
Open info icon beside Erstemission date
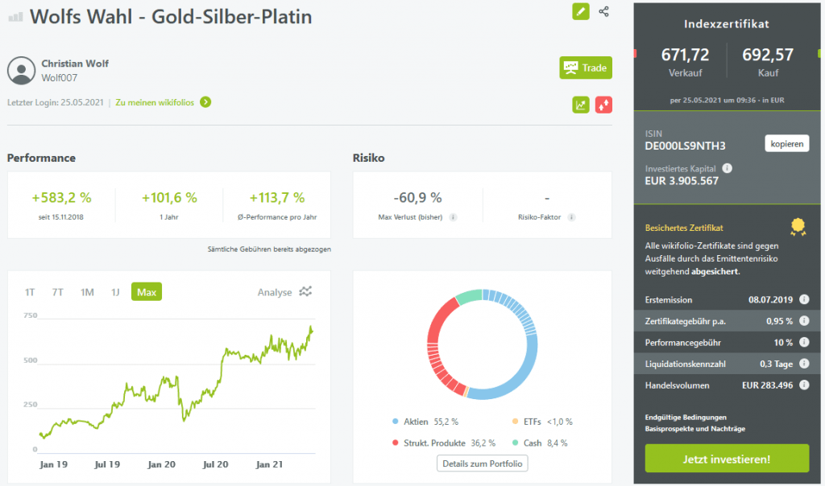click(802, 299)
